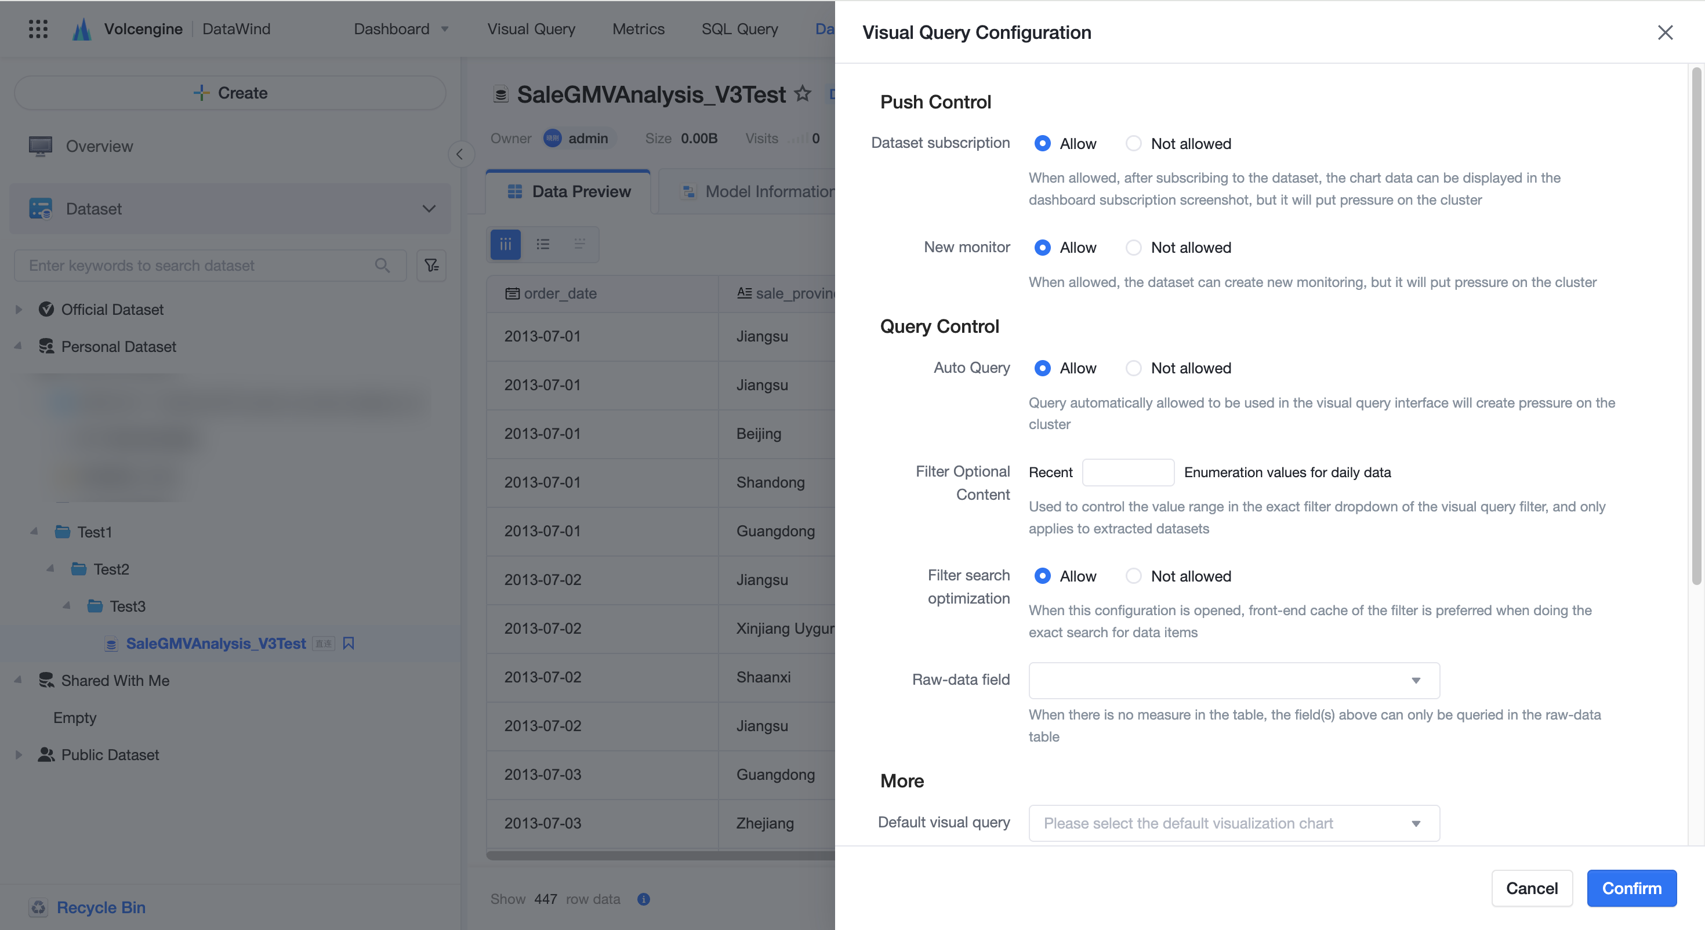Viewport: 1705px width, 930px height.
Task: Open the Default visual query dropdown
Action: pyautogui.click(x=1235, y=823)
